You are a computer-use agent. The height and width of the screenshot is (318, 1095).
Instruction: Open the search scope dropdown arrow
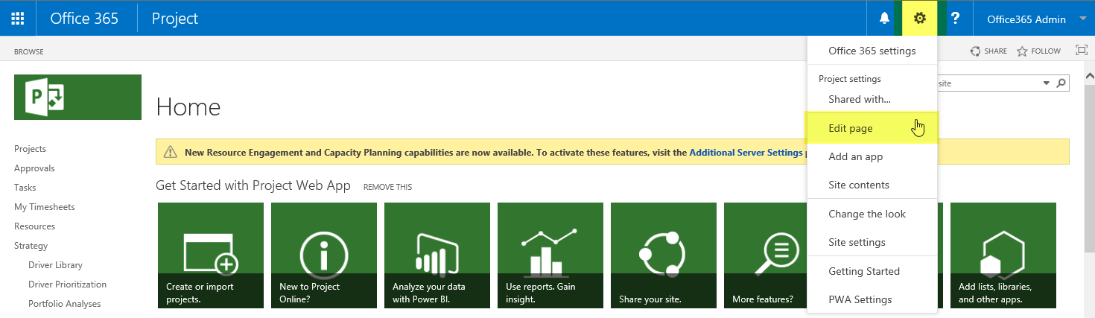pos(1046,83)
